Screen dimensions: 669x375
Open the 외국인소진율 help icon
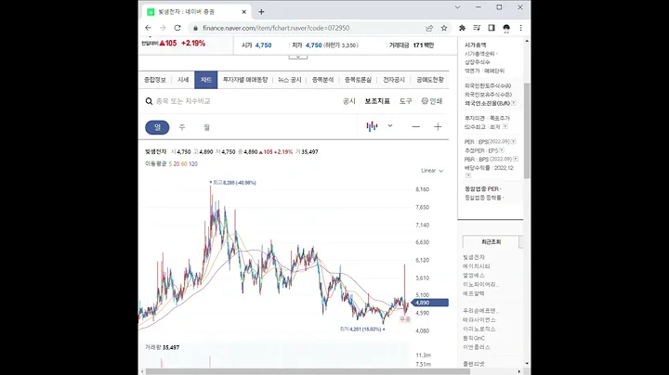(514, 103)
